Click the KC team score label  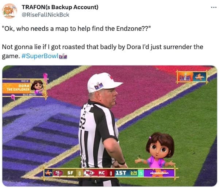(101, 173)
